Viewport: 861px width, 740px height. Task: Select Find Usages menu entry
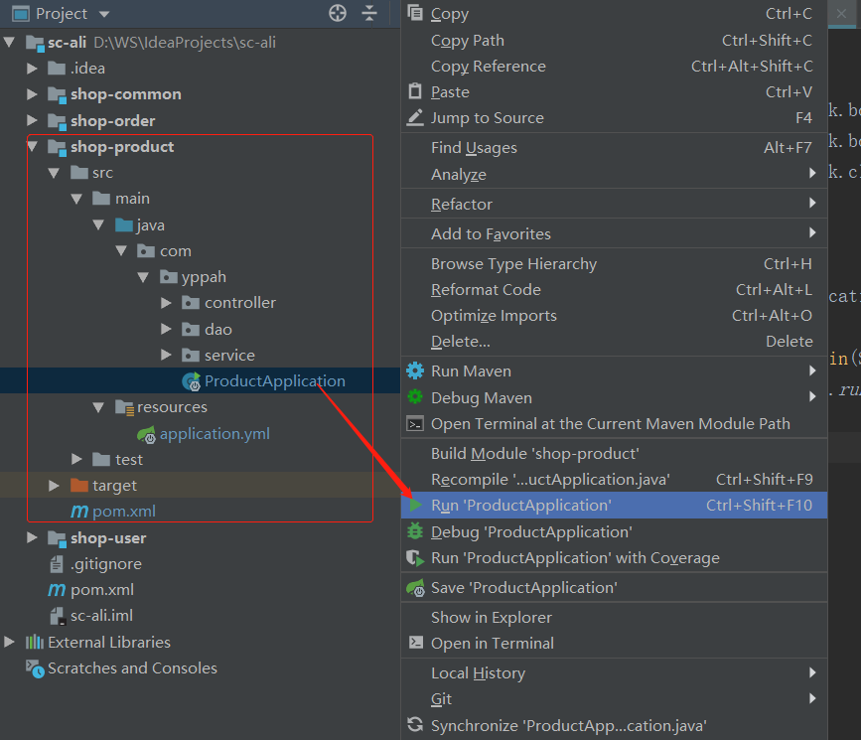click(x=614, y=147)
